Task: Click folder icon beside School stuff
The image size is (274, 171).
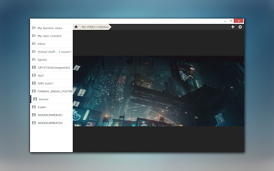Action: click(34, 51)
